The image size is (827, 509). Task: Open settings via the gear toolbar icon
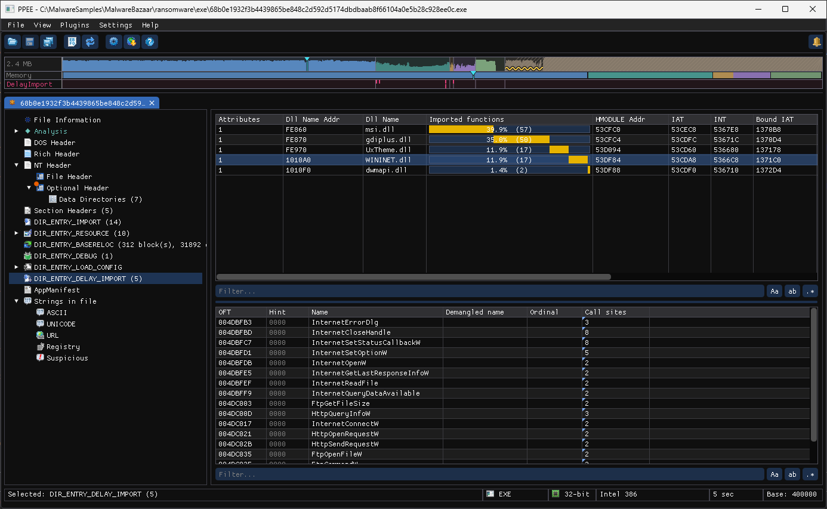tap(114, 42)
